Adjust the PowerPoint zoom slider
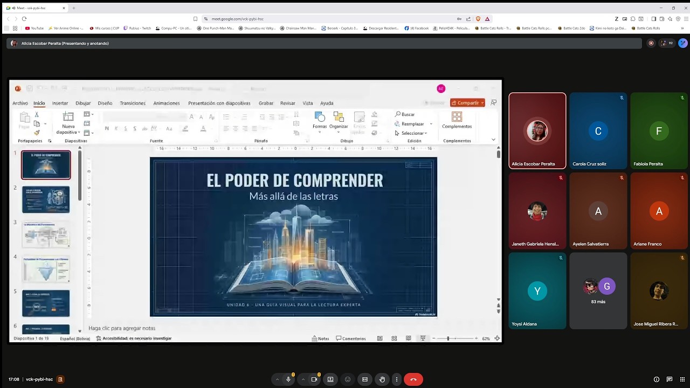 (x=456, y=338)
